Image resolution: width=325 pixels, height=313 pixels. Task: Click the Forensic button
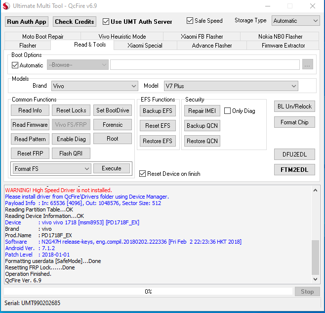(x=113, y=124)
